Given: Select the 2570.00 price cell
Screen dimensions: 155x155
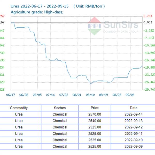Looking at the screenshot, I should point(95,114).
